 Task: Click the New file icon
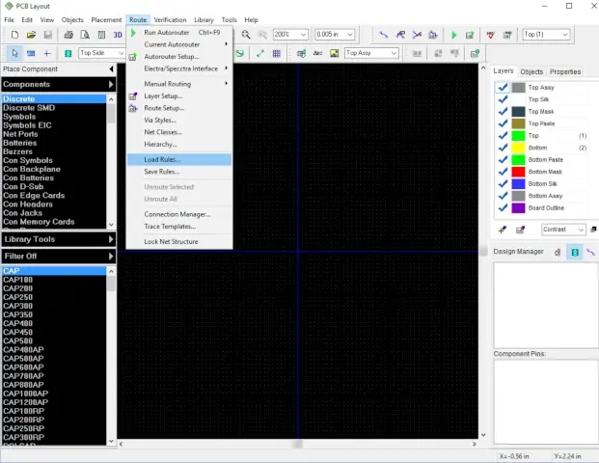point(14,35)
